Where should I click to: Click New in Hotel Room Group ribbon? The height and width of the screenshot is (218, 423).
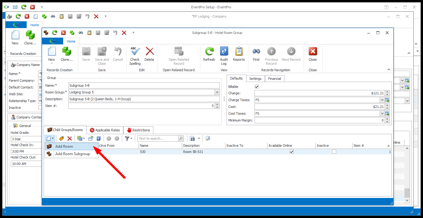coord(52,54)
